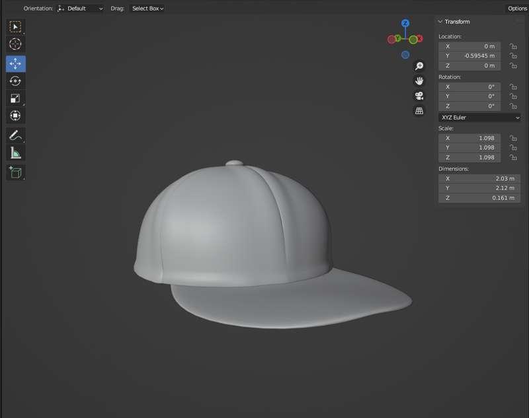Lock the Location Z value
Screen dimensions: 529x418
(x=513, y=65)
